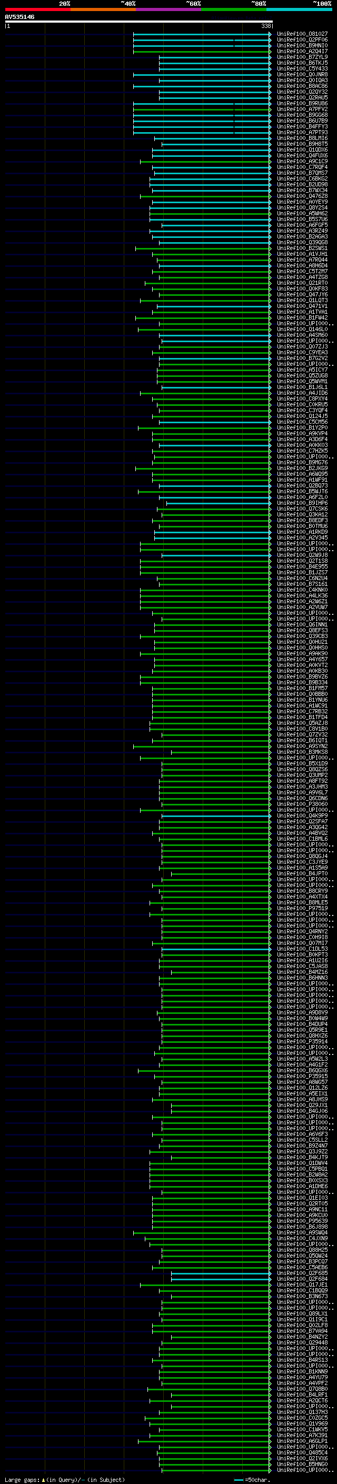The height and width of the screenshot is (1484, 337).
Task: Open hit UniRef100_Q21RT0
Action: point(302,283)
